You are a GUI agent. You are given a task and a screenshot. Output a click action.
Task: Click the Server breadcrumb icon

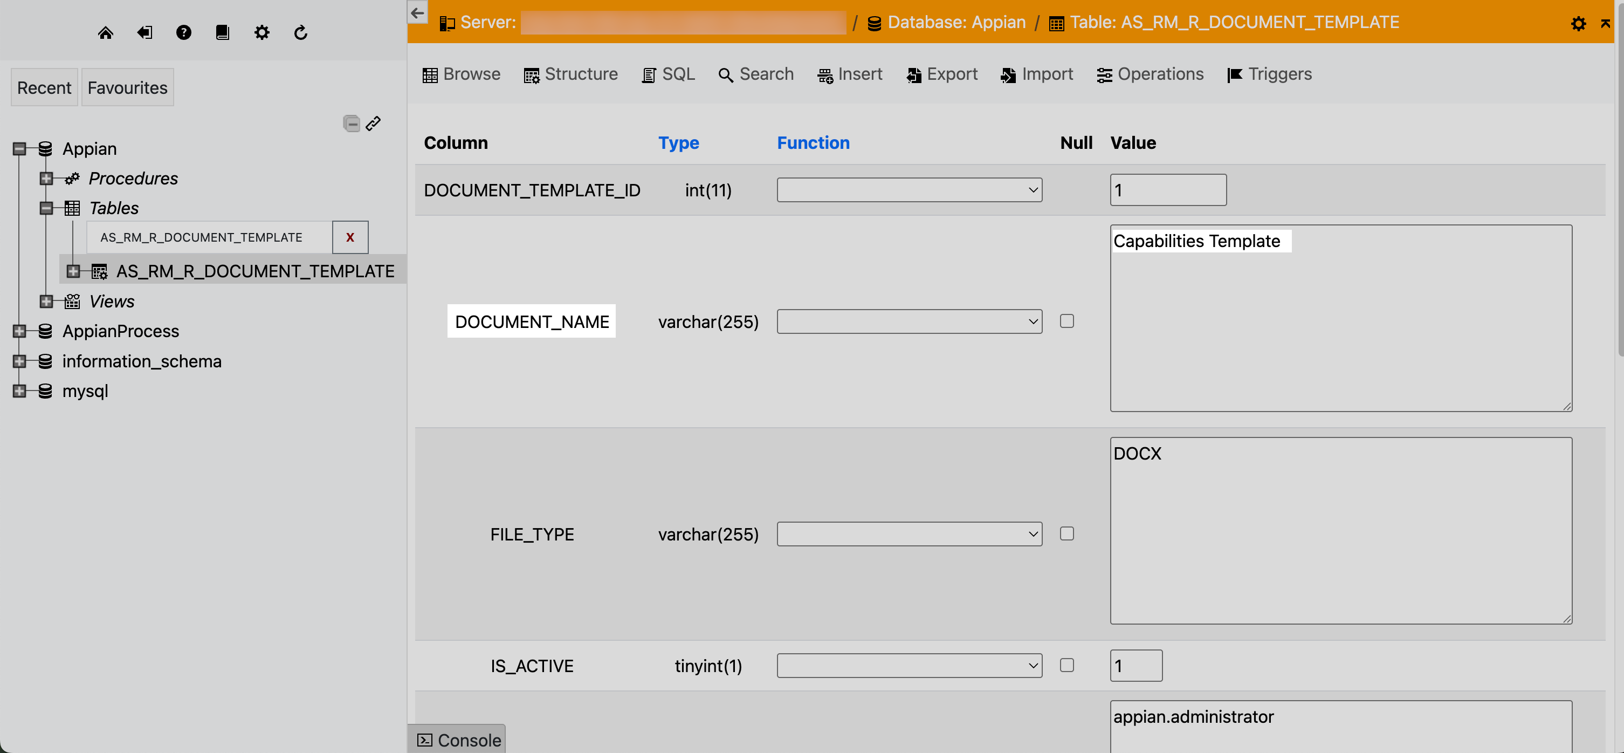tap(447, 23)
